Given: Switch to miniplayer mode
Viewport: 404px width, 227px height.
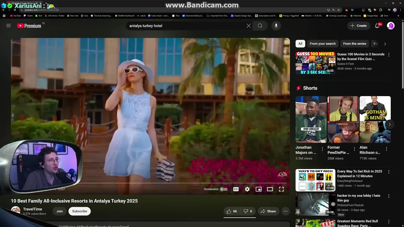Looking at the screenshot, I should point(258,189).
